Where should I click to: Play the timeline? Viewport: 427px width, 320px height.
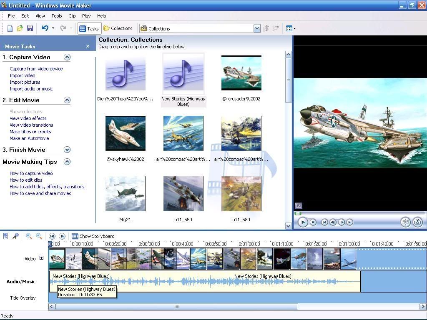(x=62, y=236)
